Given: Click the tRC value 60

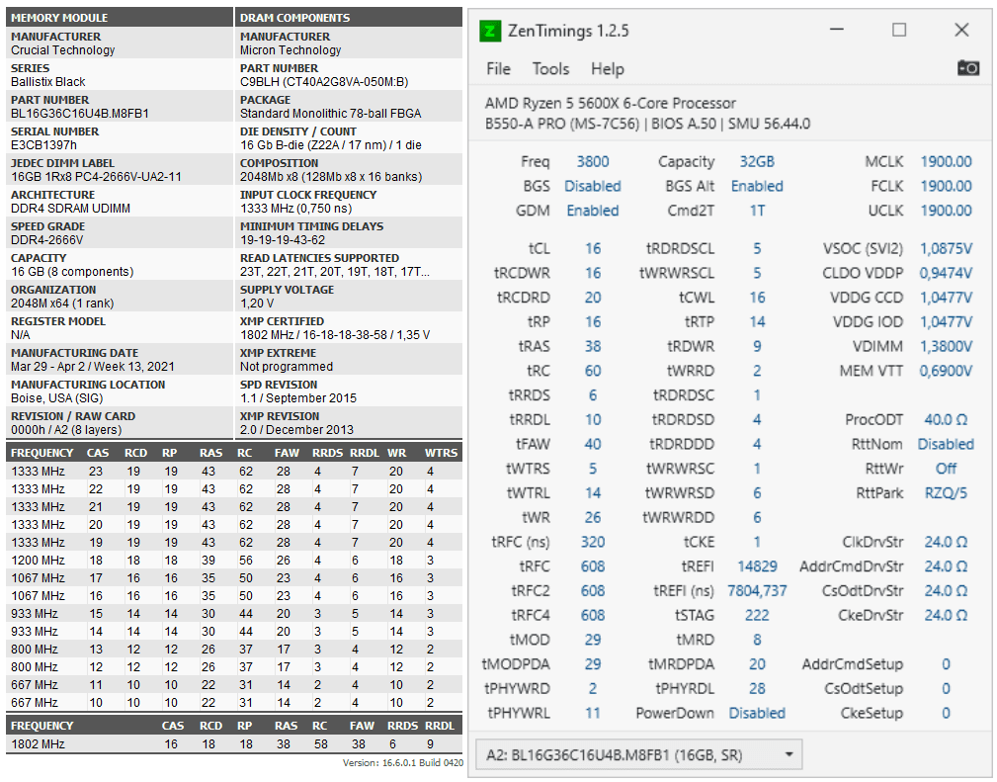Looking at the screenshot, I should tap(593, 371).
